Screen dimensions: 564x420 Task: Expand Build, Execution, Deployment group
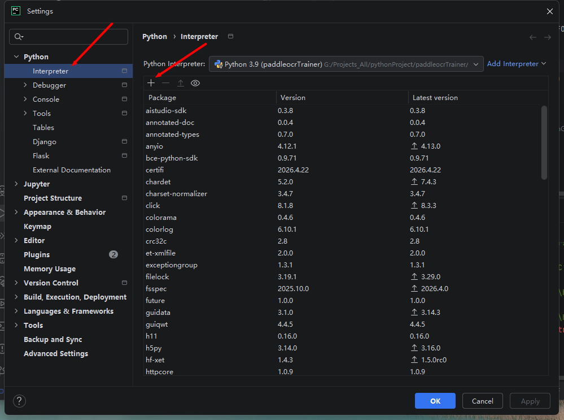(16, 297)
